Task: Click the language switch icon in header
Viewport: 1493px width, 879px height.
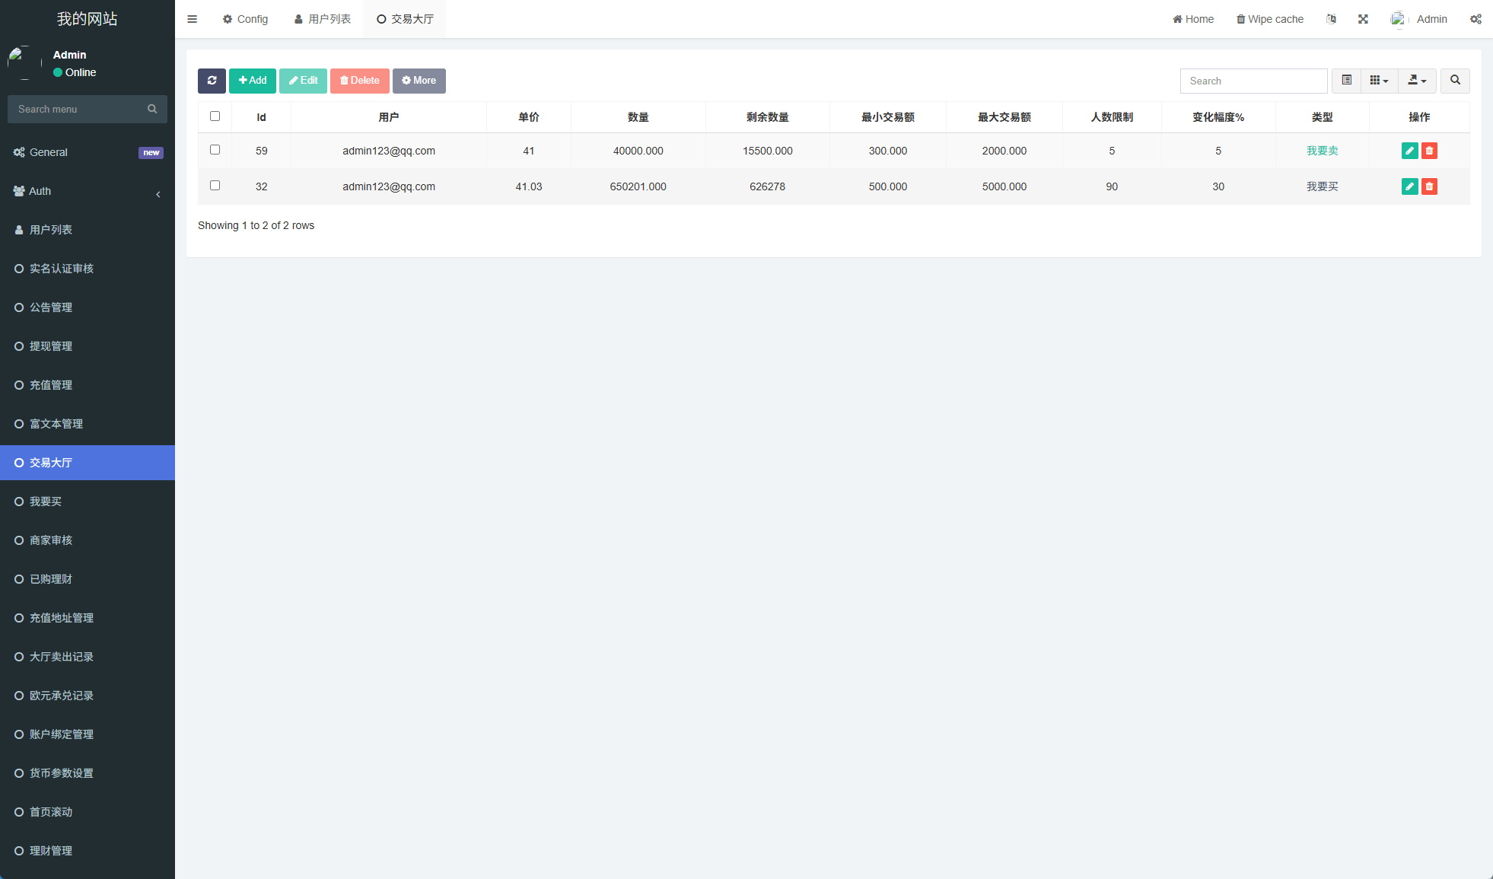Action: point(1331,19)
